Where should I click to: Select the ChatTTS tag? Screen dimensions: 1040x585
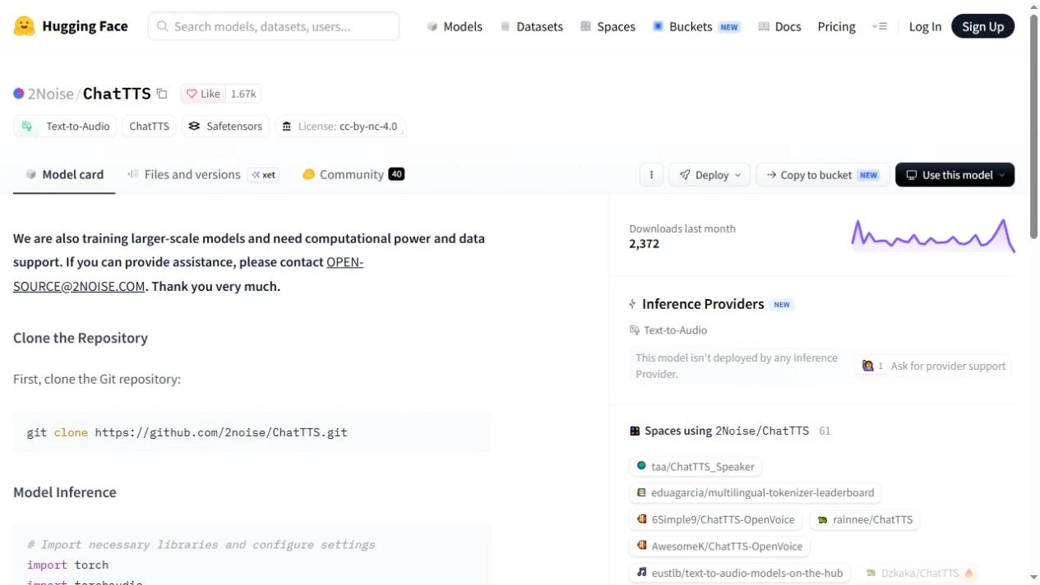149,127
